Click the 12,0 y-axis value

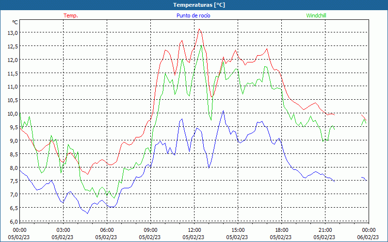(12, 60)
